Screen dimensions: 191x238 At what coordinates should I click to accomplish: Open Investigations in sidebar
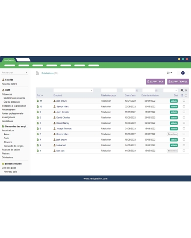pos(8,117)
